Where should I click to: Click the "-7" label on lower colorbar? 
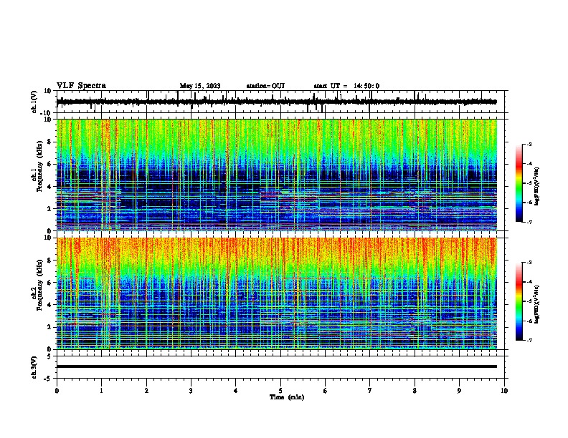tap(529, 340)
